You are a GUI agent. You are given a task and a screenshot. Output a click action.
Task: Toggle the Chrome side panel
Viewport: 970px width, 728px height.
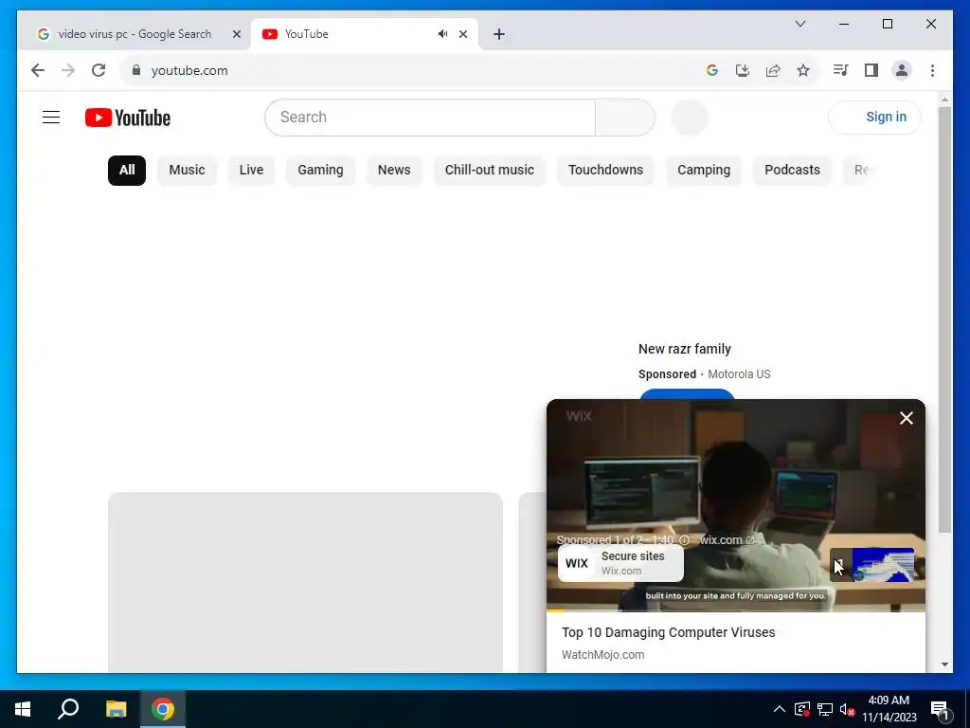click(871, 70)
